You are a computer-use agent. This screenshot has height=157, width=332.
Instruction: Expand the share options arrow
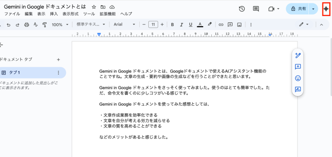tap(313, 9)
